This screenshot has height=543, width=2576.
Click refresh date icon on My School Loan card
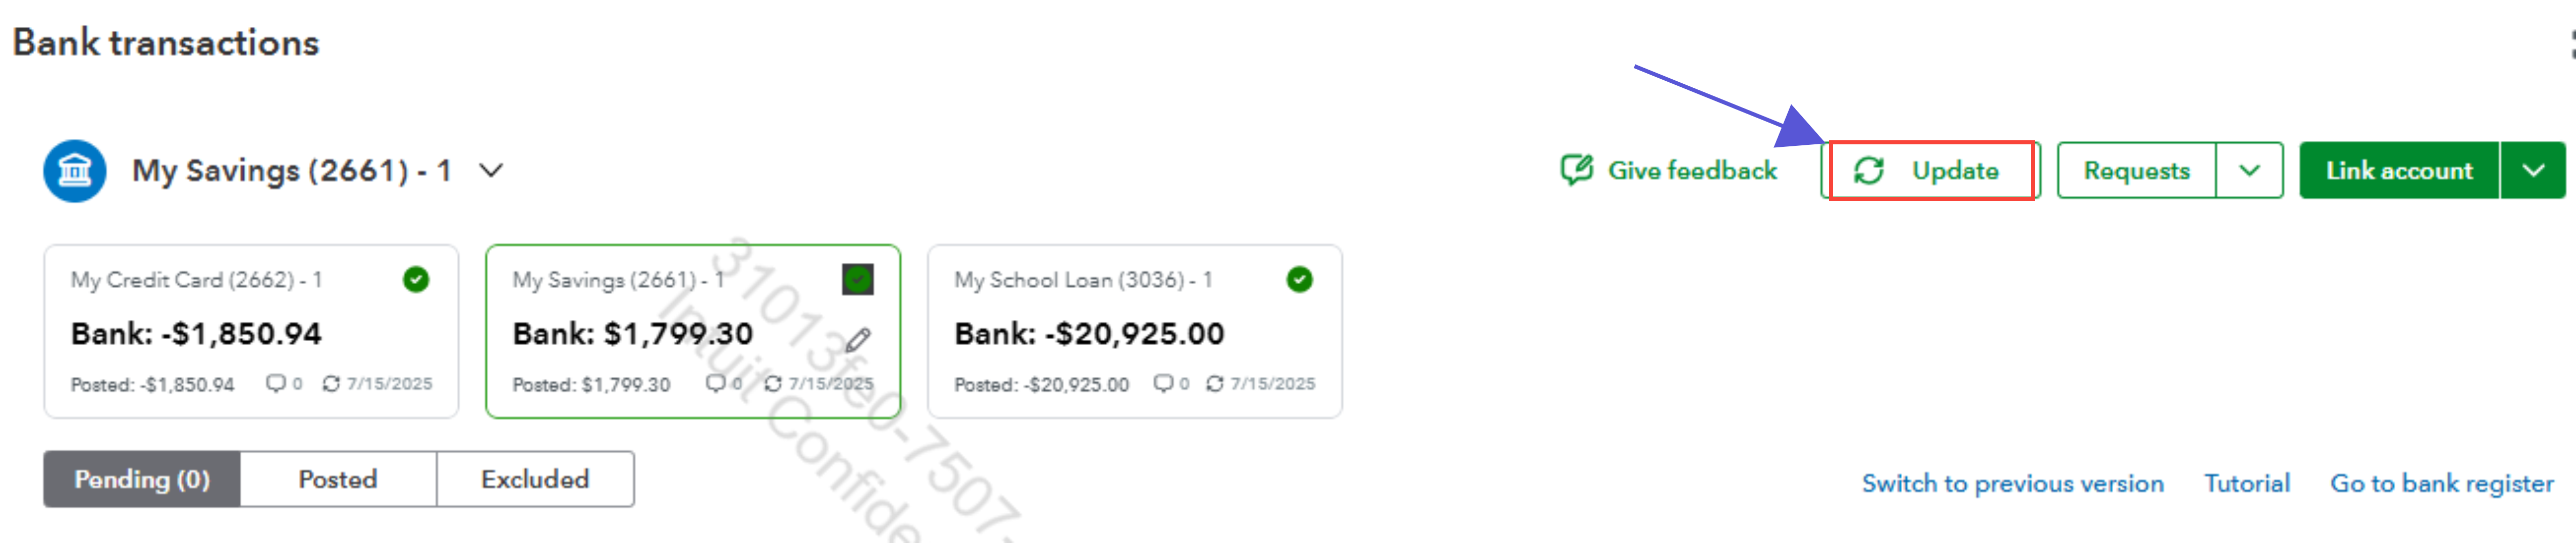(x=1214, y=383)
